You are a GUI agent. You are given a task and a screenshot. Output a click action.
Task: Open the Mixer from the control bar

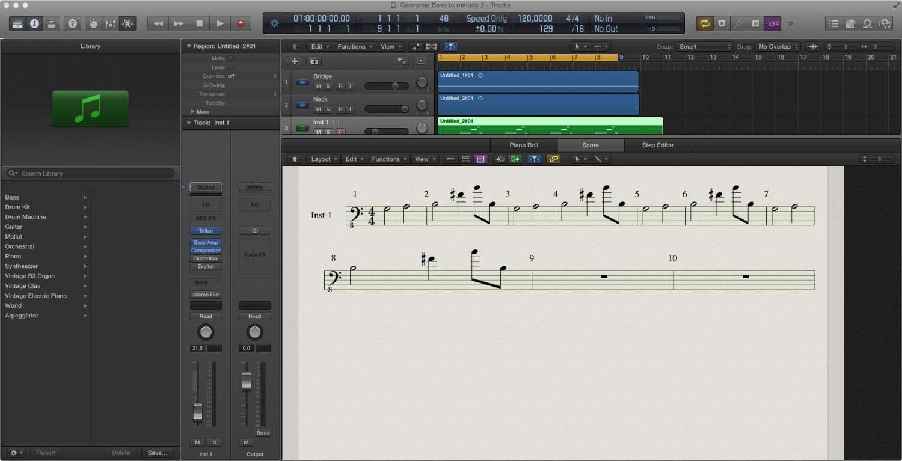110,23
